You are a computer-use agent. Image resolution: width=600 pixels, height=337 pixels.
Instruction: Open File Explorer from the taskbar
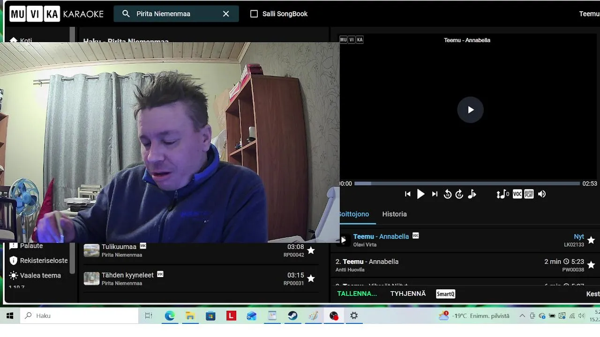(x=190, y=316)
